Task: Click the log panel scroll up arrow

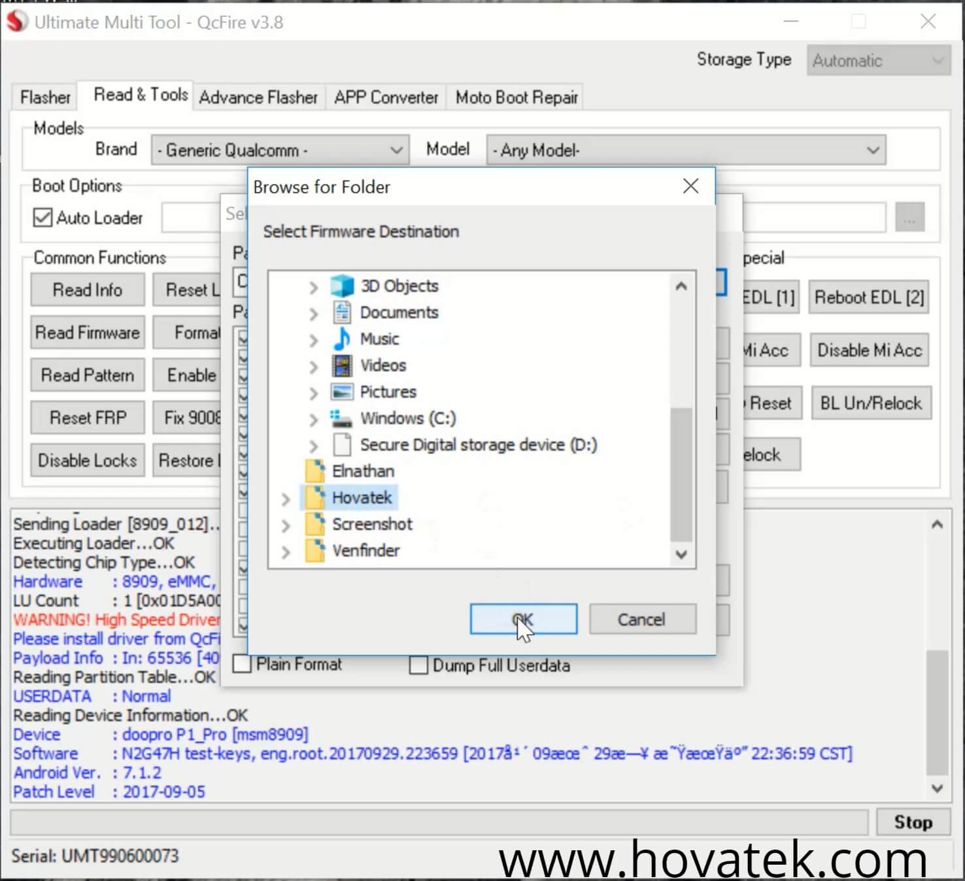Action: (x=938, y=524)
